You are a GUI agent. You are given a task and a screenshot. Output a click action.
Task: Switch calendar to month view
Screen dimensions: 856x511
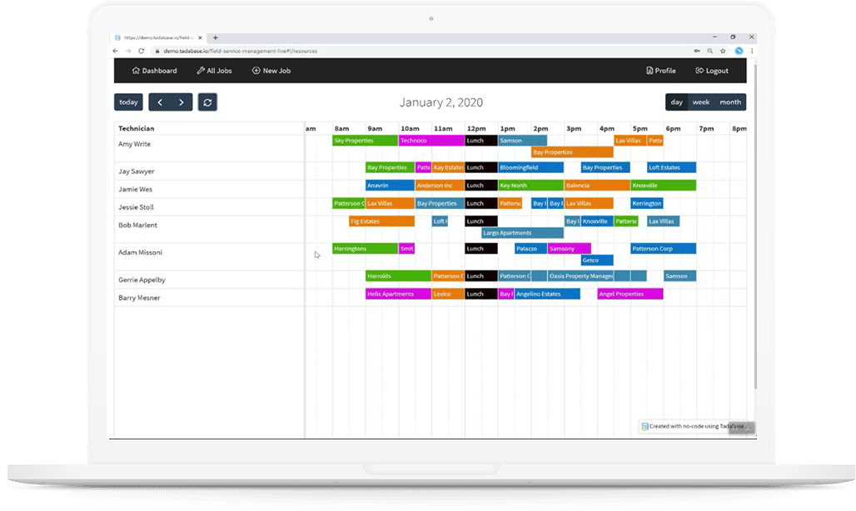(x=730, y=102)
